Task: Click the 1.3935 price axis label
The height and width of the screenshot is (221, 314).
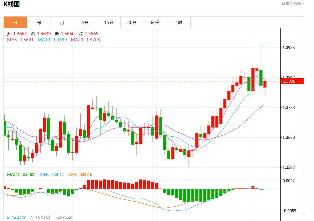Action: click(x=289, y=48)
